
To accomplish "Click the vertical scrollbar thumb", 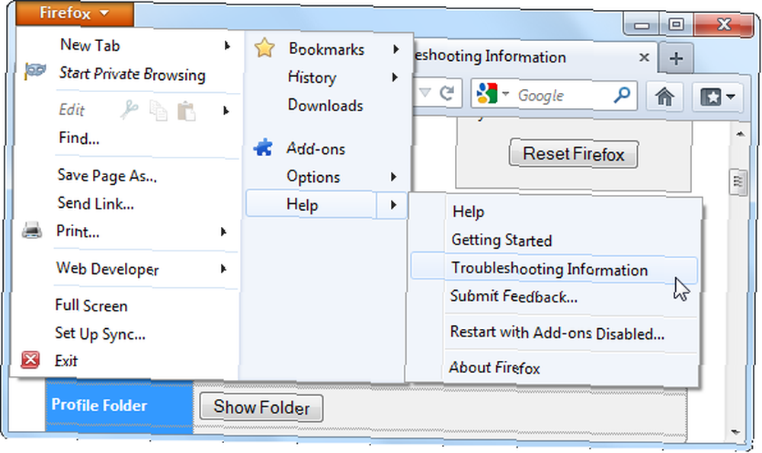I will [x=738, y=182].
